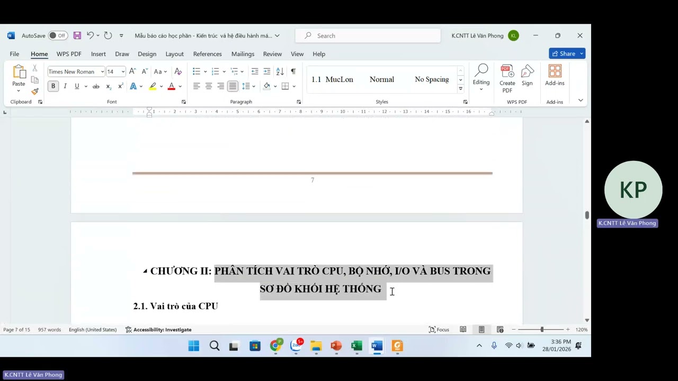Toggle subscript formatting
Image resolution: width=678 pixels, height=381 pixels.
coord(109,86)
